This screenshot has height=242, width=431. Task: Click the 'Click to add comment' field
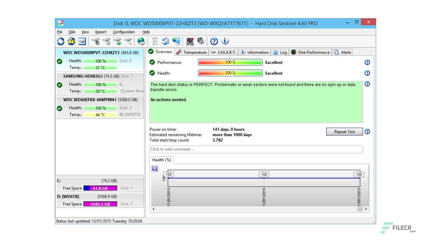[256, 149]
